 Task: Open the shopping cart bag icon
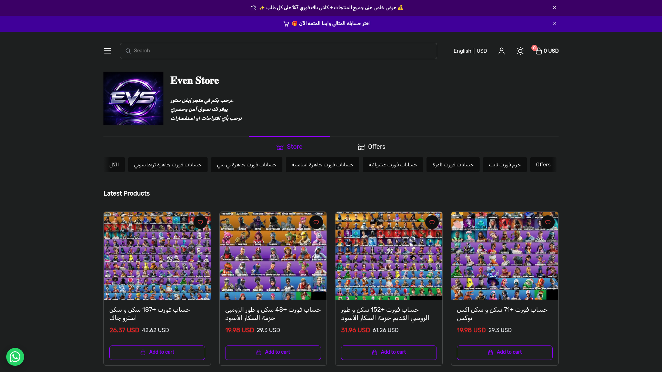[x=539, y=51]
